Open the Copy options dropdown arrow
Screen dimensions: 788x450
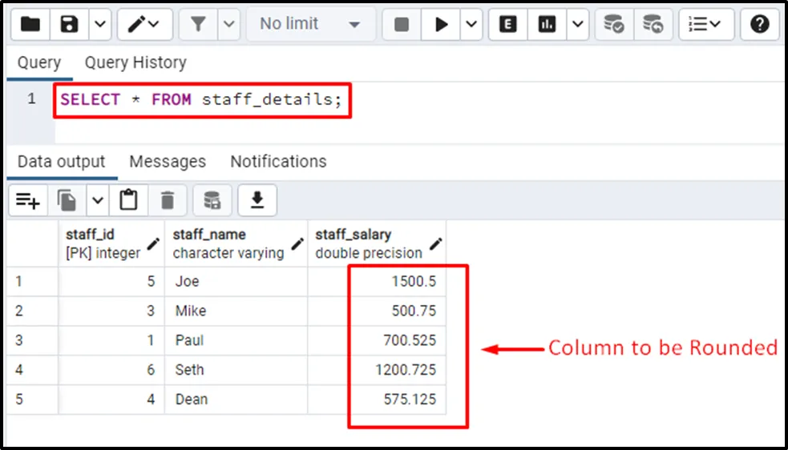[x=97, y=200]
